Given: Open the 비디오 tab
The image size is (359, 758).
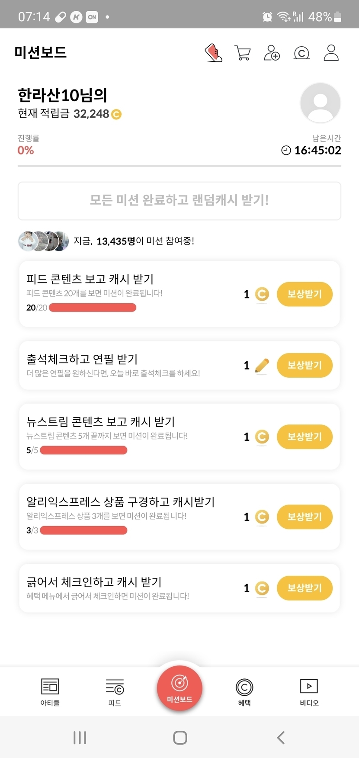Looking at the screenshot, I should click(309, 692).
